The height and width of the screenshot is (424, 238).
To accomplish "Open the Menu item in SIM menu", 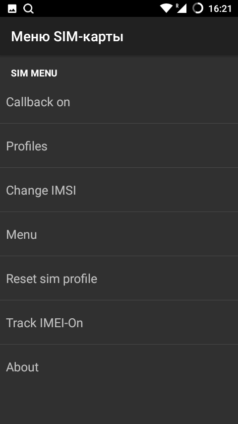I will 119,234.
